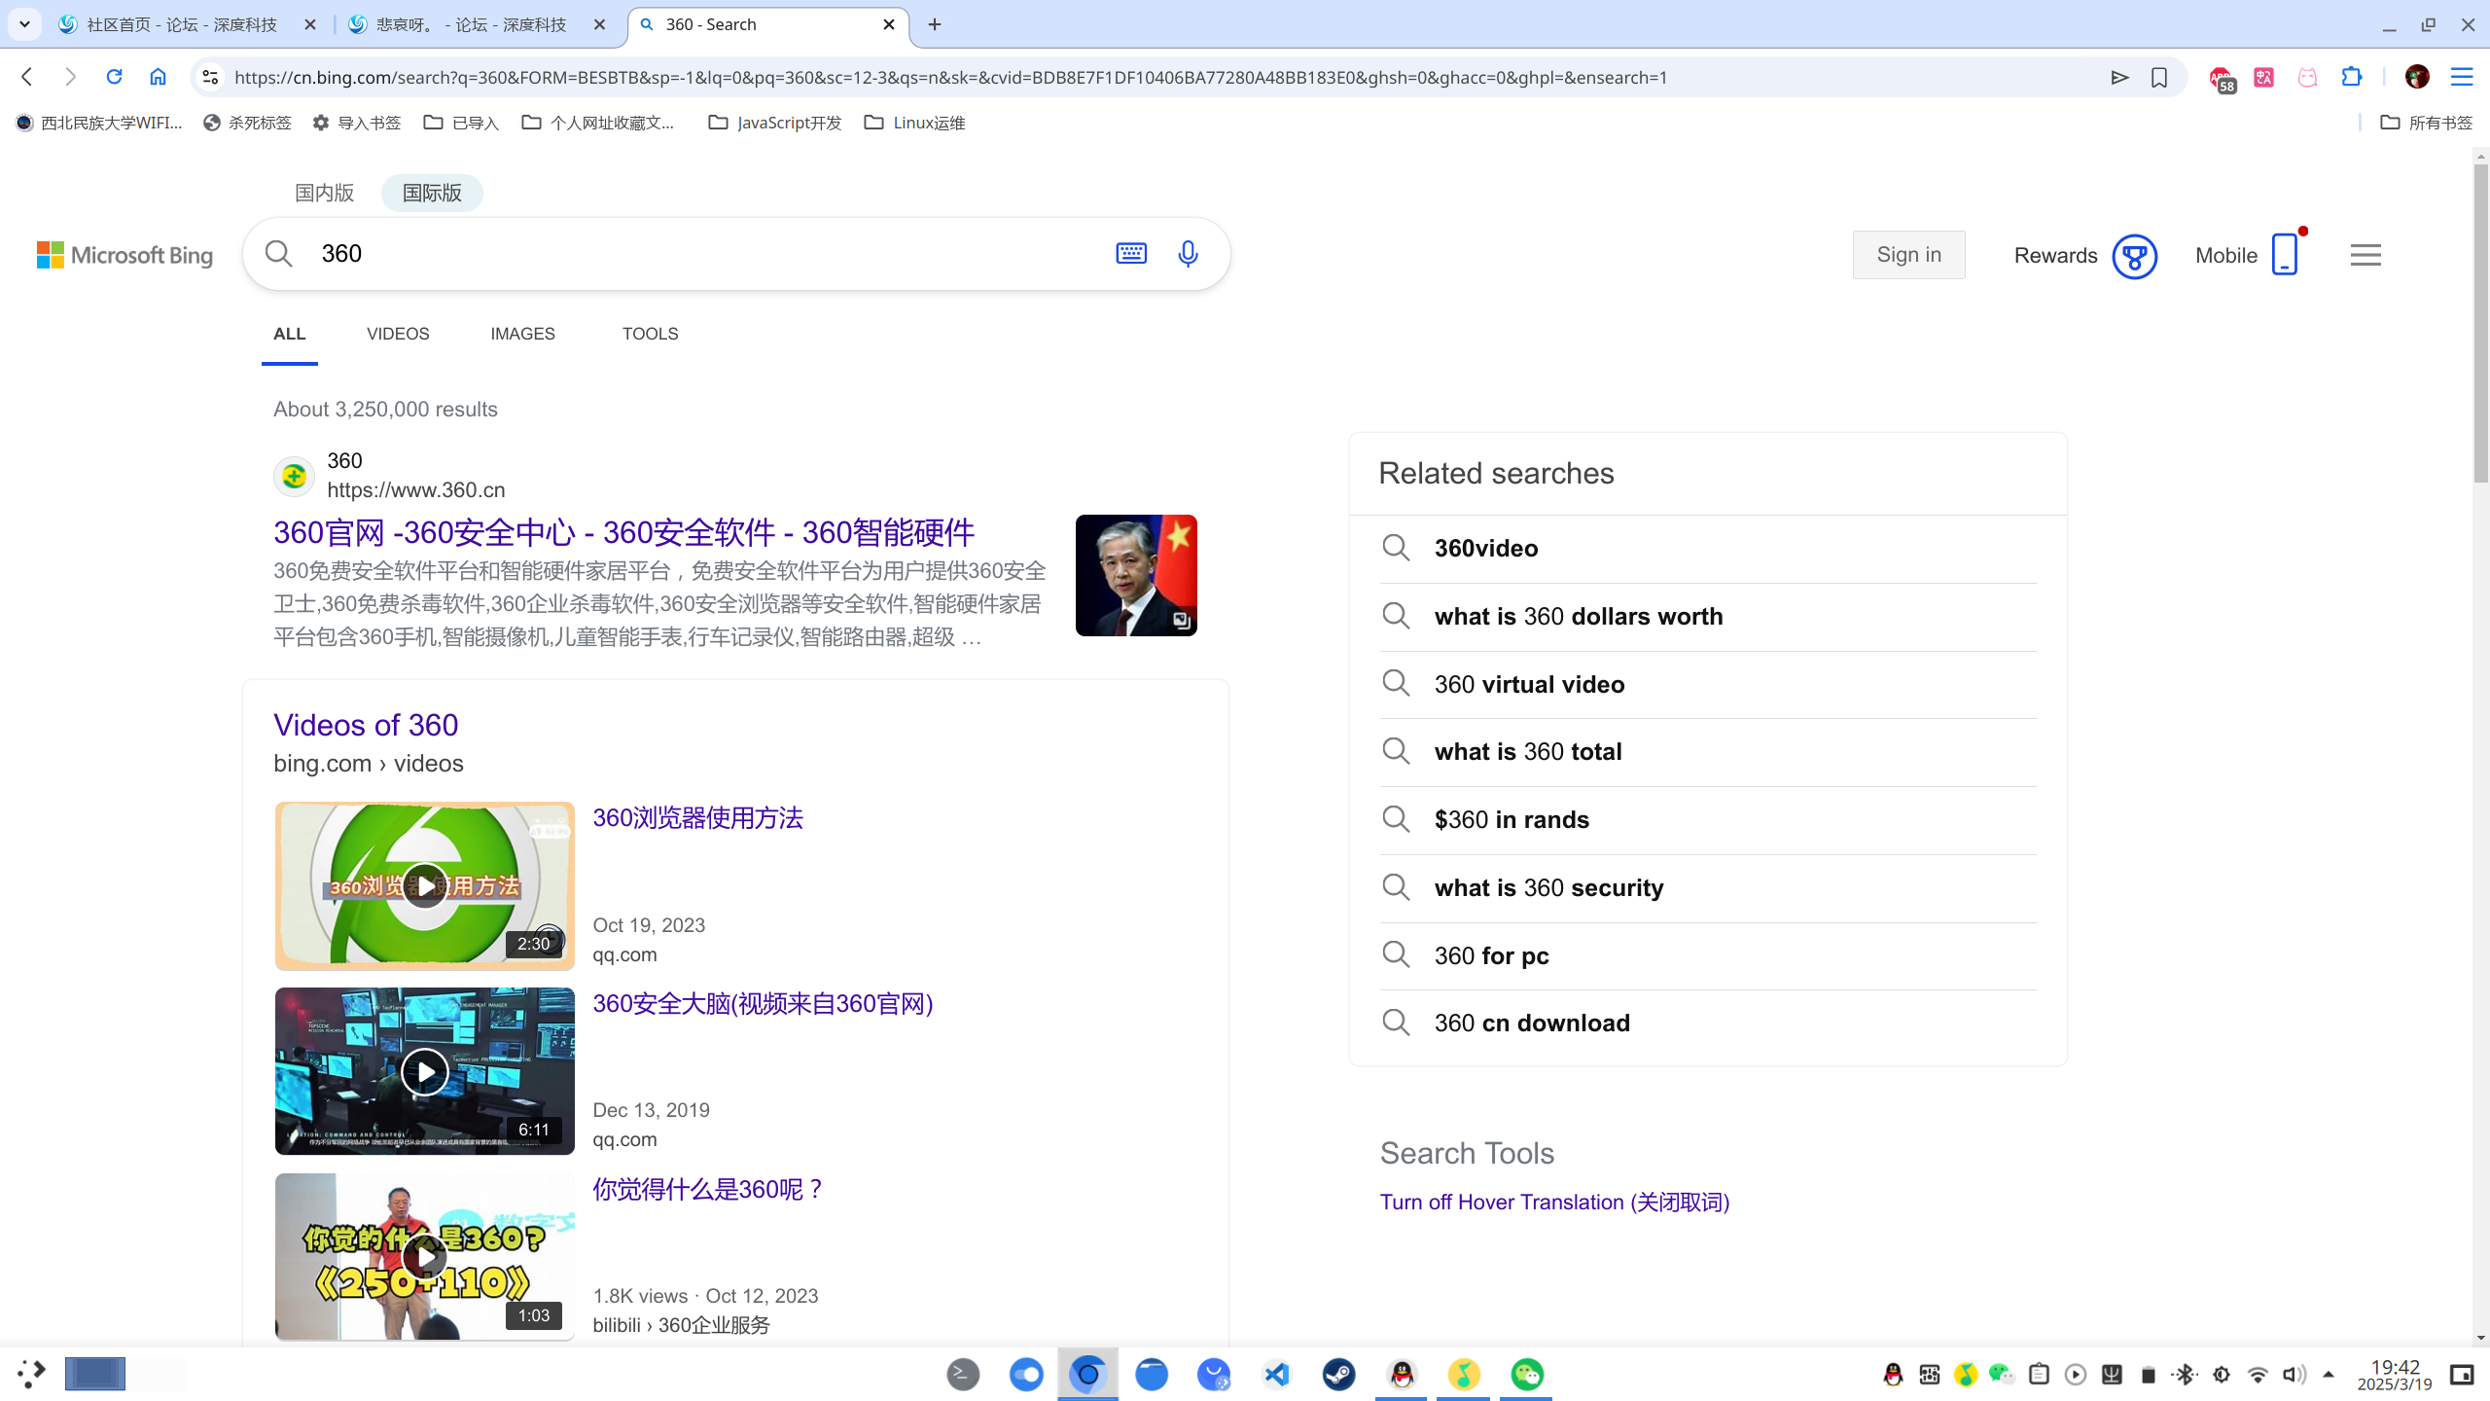Click the Sign in button
Viewport: 2490px width, 1401px height.
(1908, 255)
